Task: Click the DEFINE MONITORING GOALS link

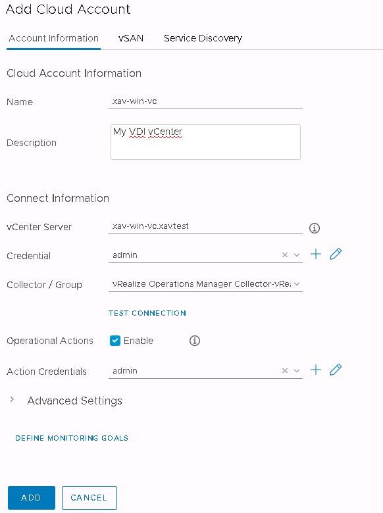Action: coord(72,438)
